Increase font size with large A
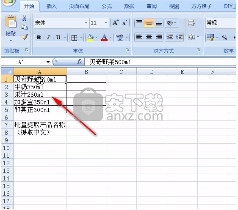 [115, 23]
